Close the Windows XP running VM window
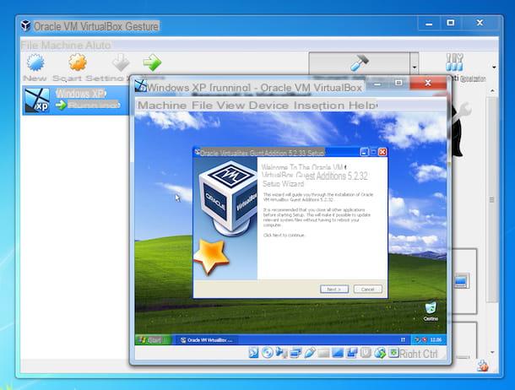 [x=428, y=83]
